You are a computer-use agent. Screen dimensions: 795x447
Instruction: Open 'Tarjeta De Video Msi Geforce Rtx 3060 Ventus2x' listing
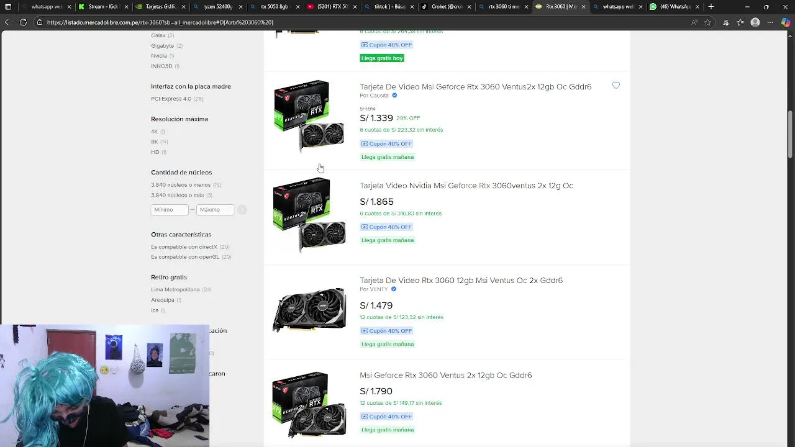475,87
